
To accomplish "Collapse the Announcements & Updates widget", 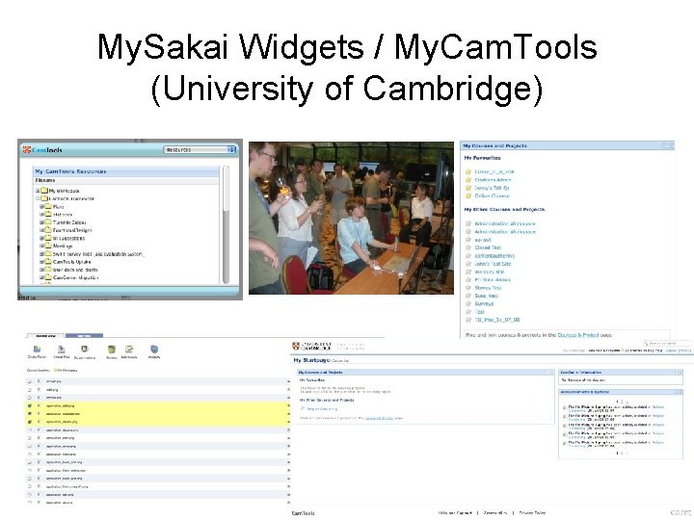I will coord(675,392).
